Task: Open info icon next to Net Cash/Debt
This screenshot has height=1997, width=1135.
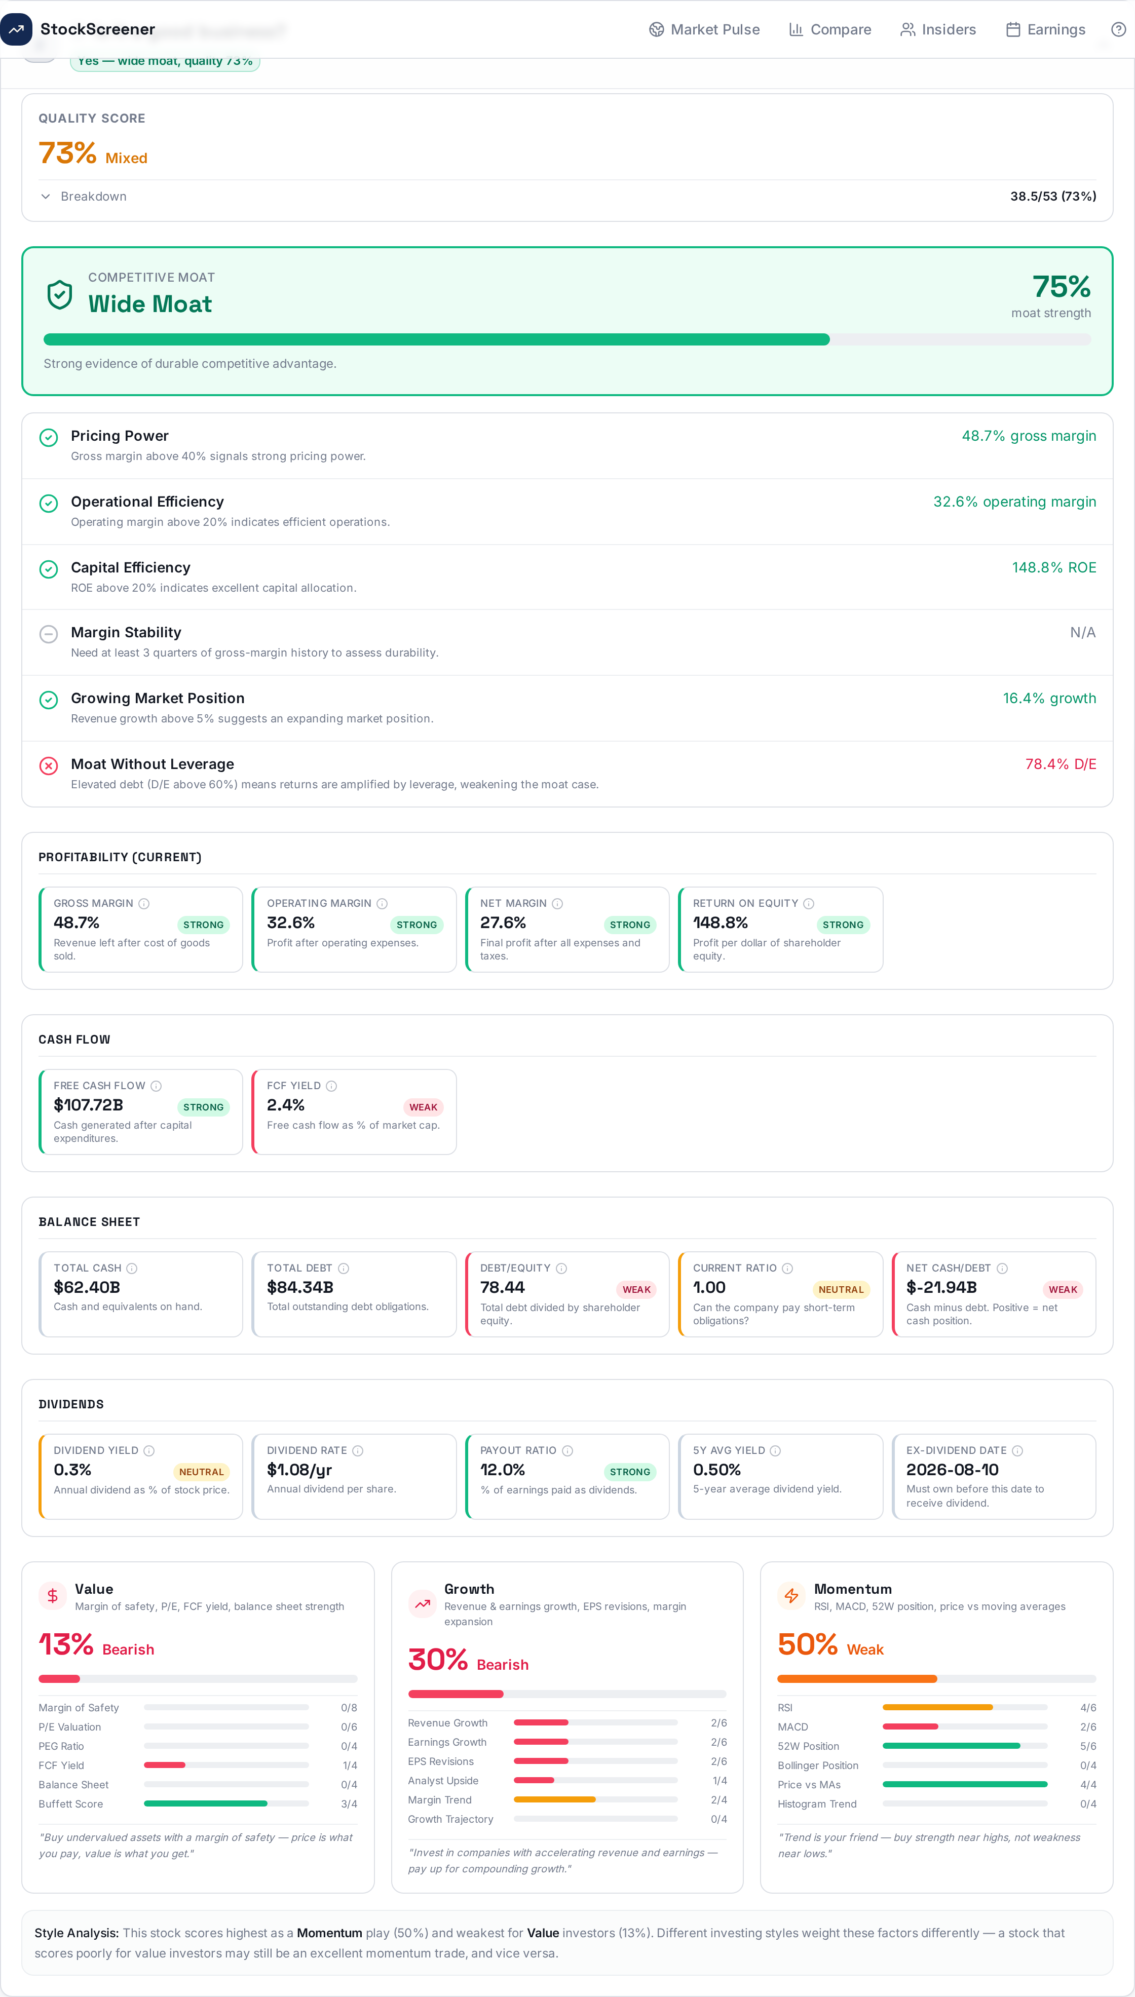Action: (1002, 1269)
